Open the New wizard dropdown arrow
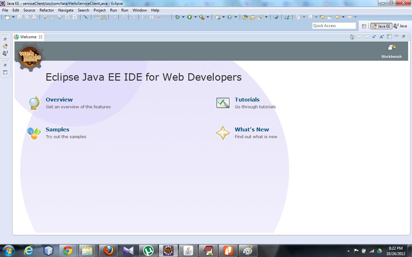Screen dimensions: 412x257 point(13,17)
